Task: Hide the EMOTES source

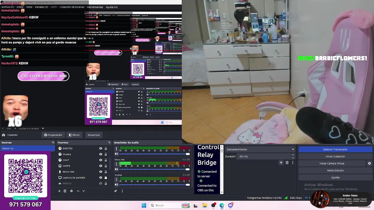Action: tap(101, 148)
